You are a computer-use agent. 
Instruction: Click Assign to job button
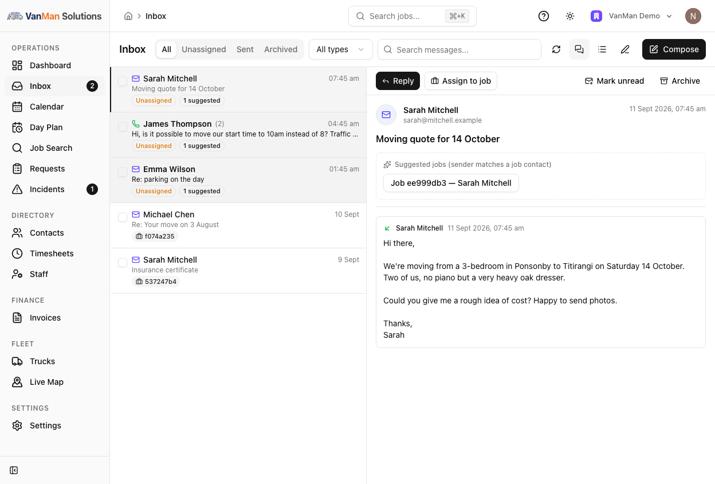coord(461,81)
